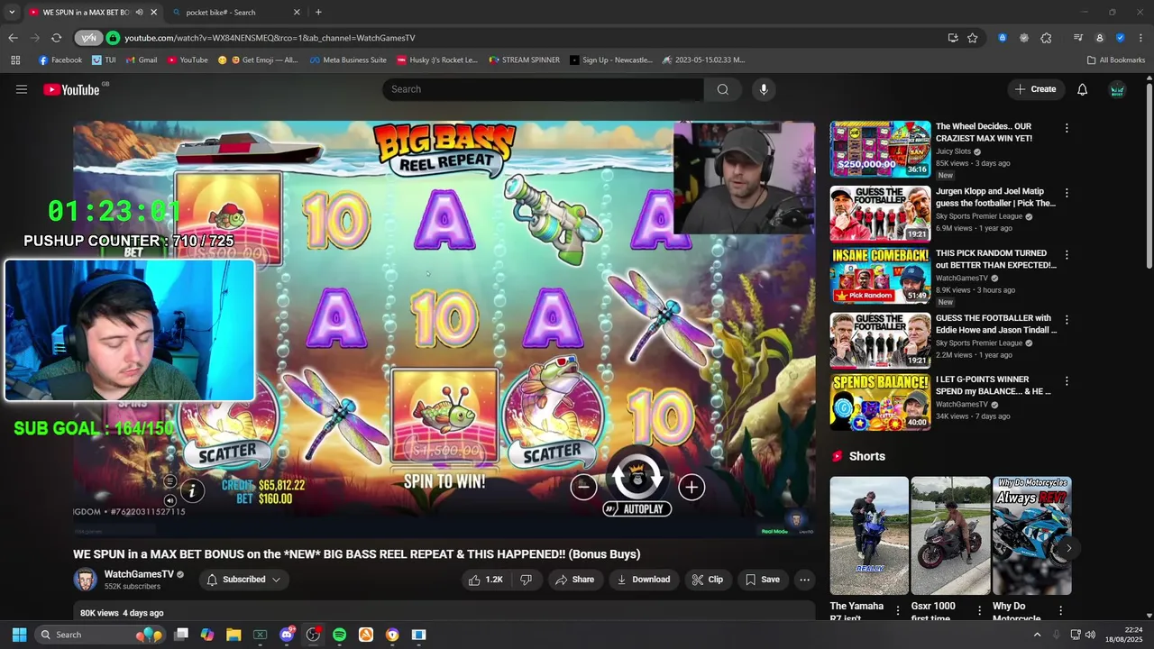Open options for Yamaha R7 short
The width and height of the screenshot is (1154, 649).
tap(897, 611)
